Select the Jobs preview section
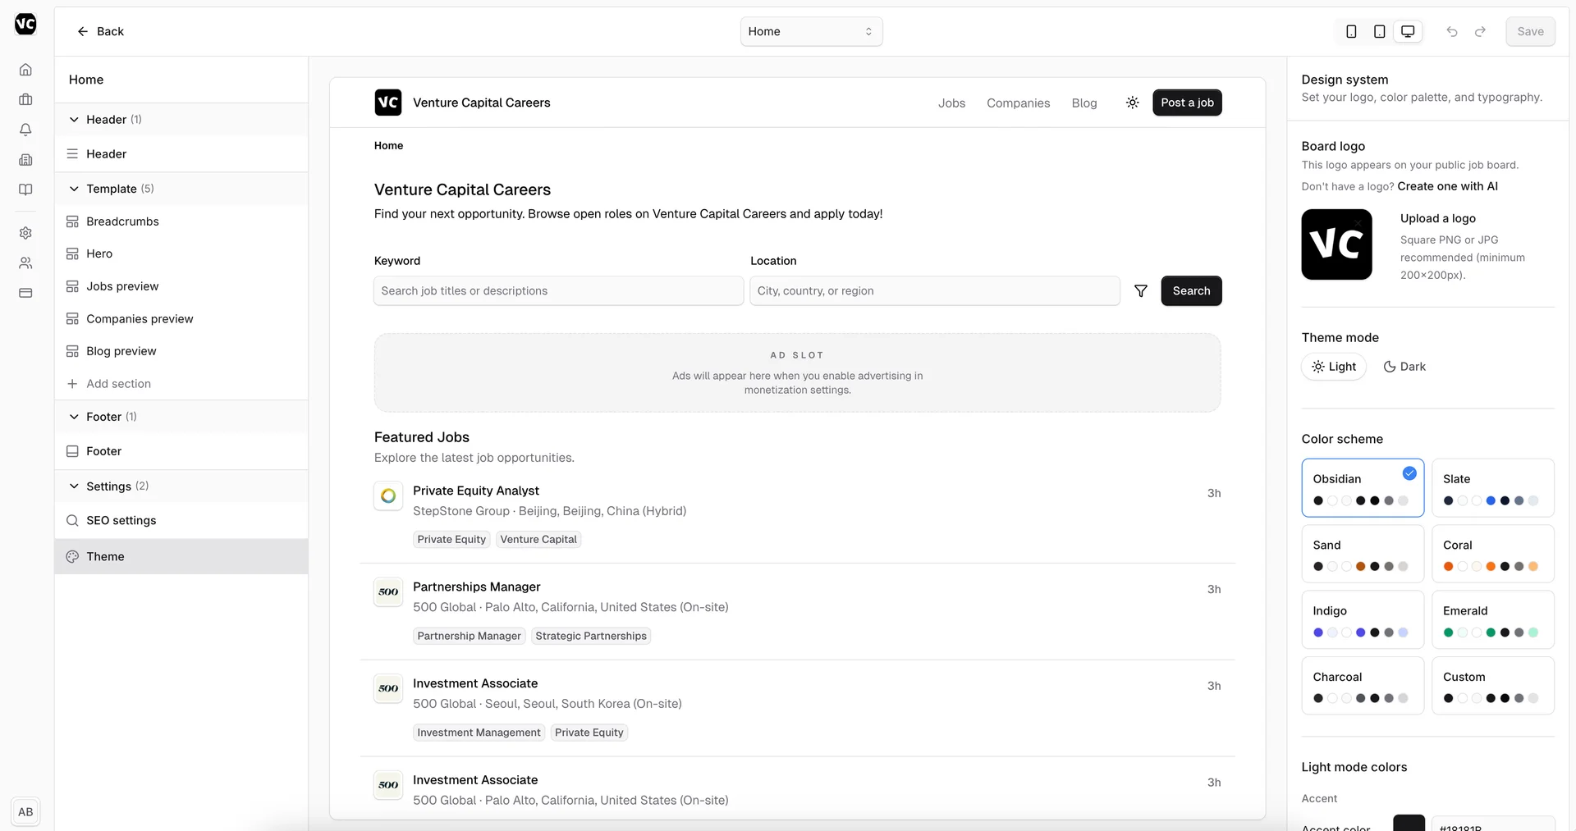Viewport: 1576px width, 831px height. point(122,286)
